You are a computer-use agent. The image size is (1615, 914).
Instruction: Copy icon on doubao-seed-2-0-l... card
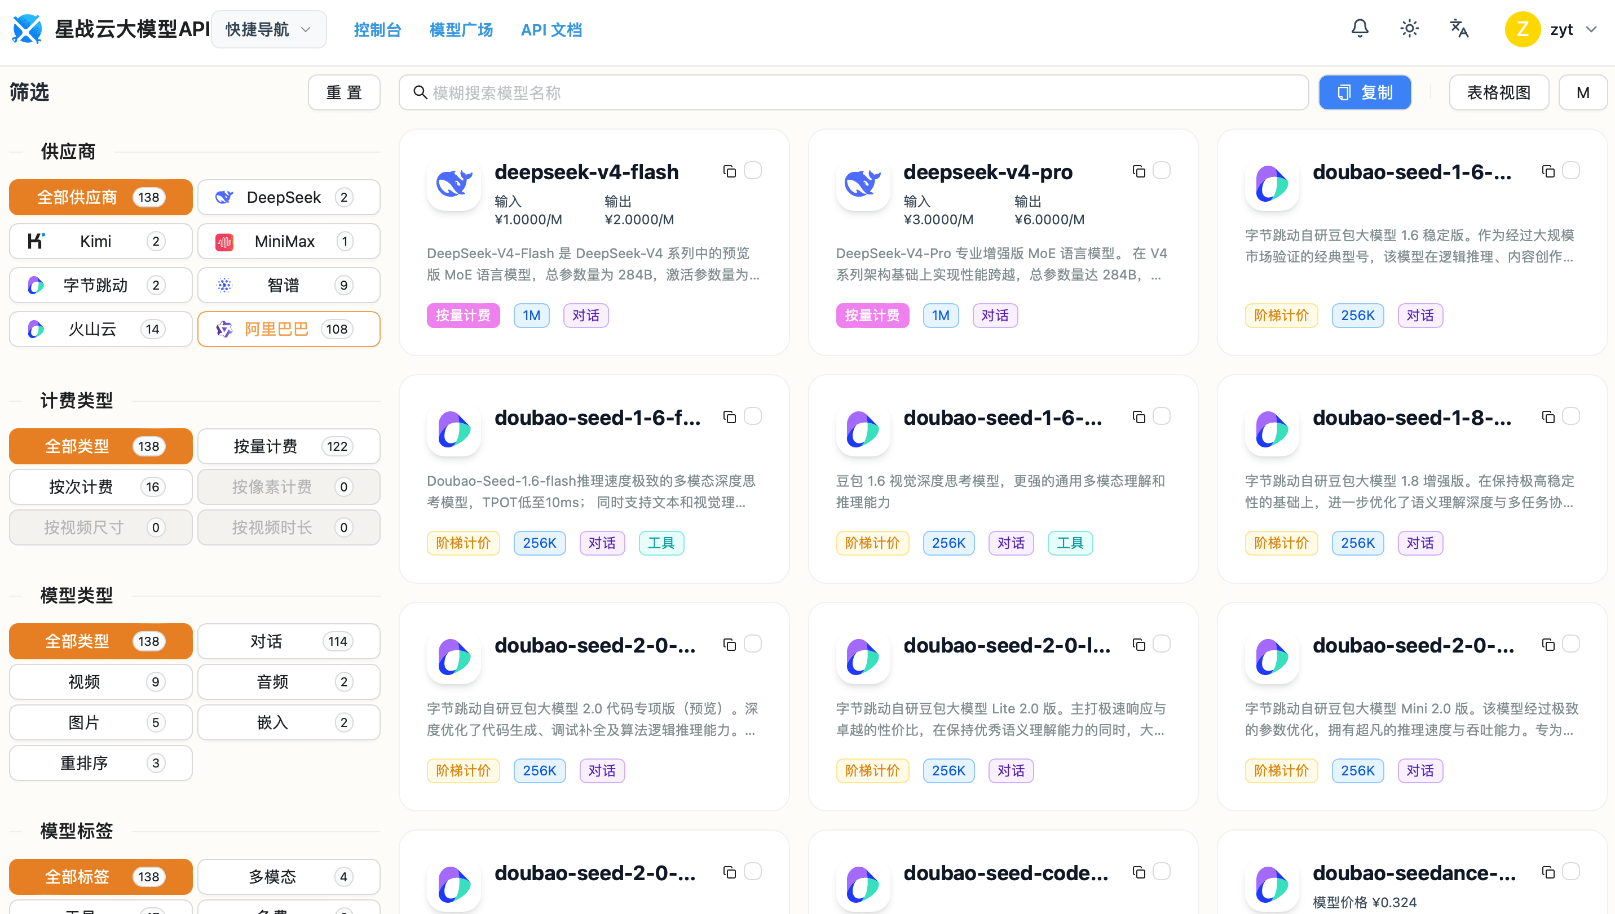(1139, 644)
